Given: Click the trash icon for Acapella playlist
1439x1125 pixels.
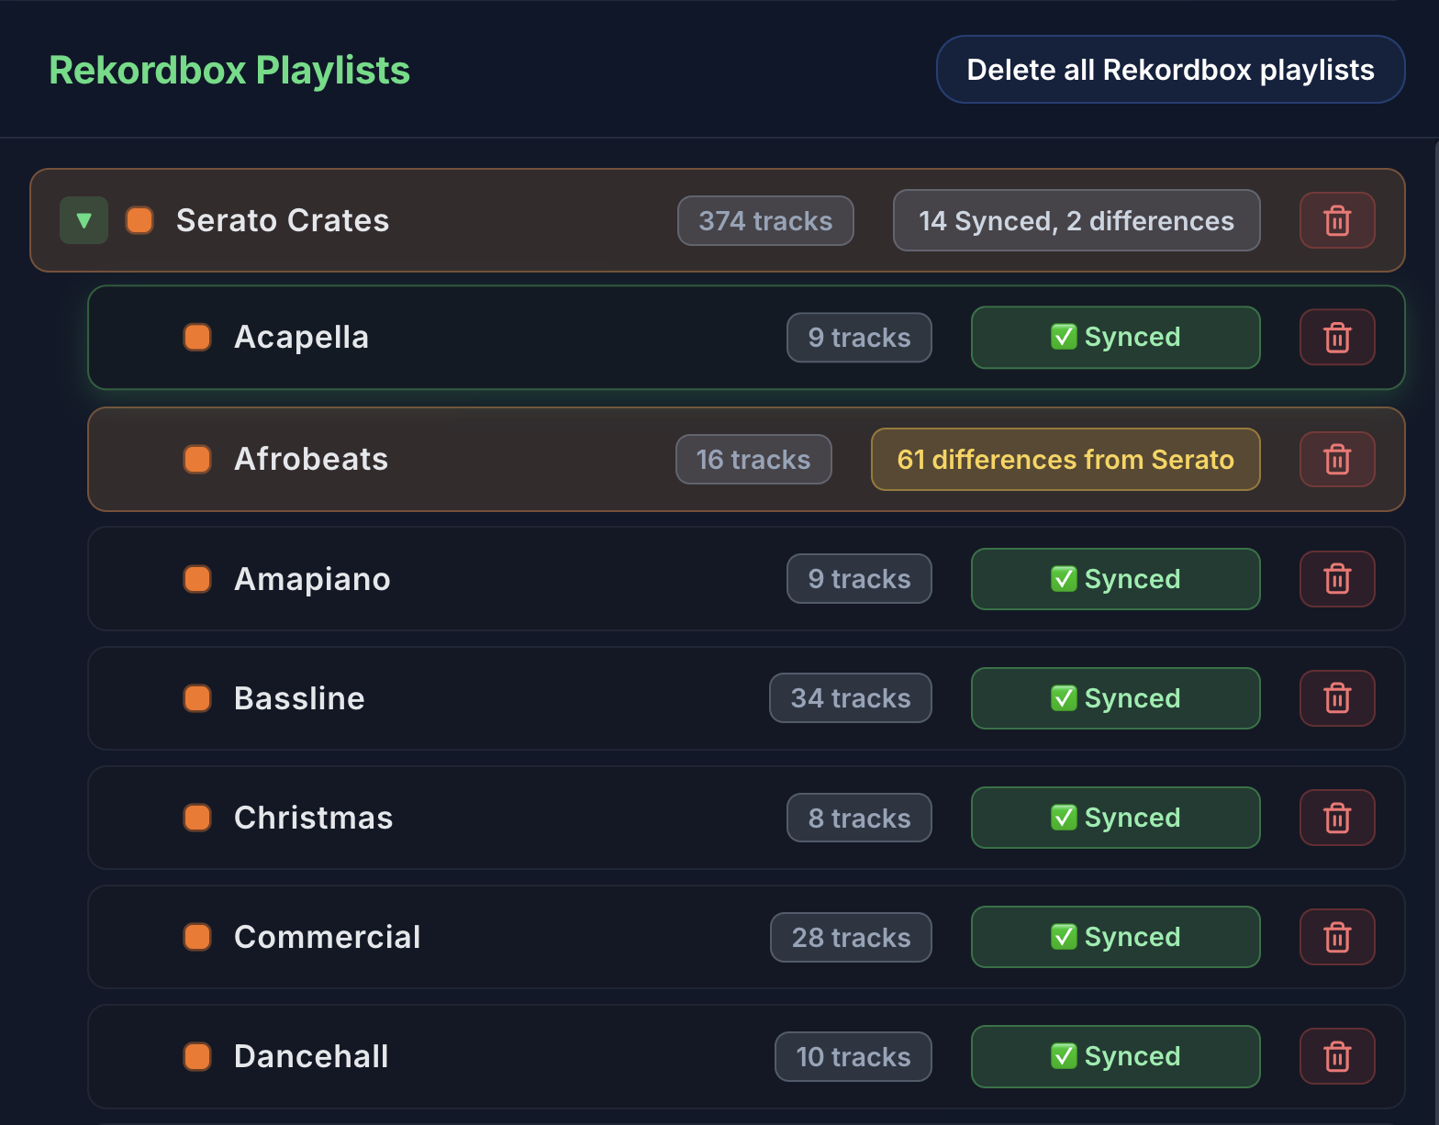Looking at the screenshot, I should coord(1337,338).
